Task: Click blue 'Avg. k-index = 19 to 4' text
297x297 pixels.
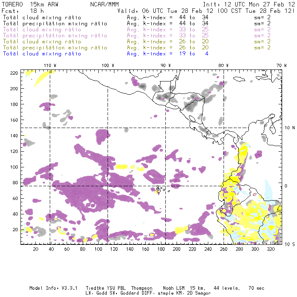Action: (x=168, y=54)
